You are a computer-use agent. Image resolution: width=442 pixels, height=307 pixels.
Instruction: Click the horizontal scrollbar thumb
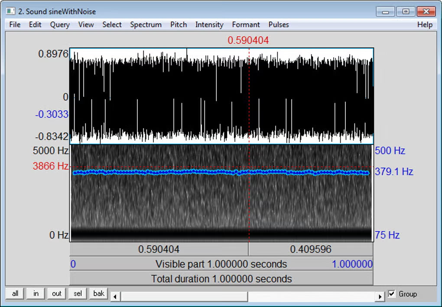tap(184, 296)
